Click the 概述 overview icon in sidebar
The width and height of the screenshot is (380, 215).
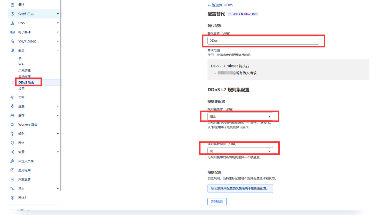pos(12,5)
